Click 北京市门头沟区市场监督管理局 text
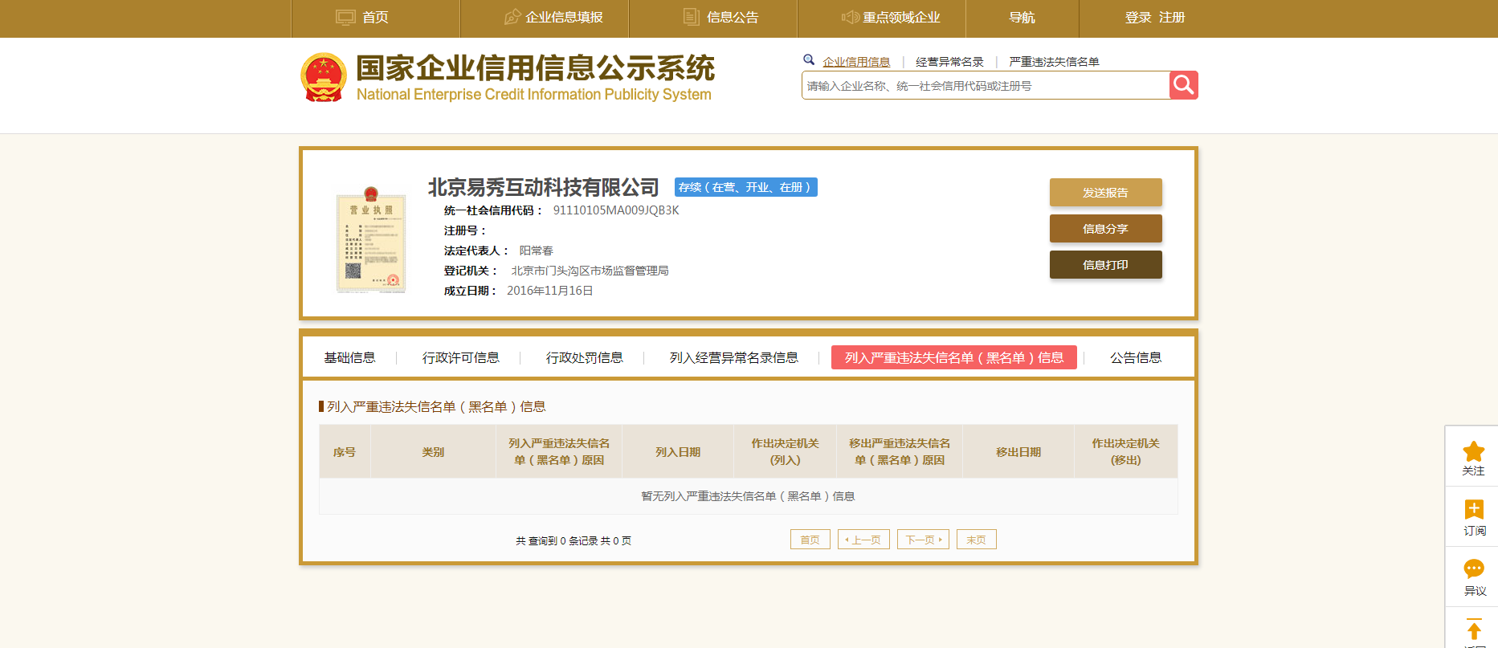The image size is (1498, 648). point(590,271)
